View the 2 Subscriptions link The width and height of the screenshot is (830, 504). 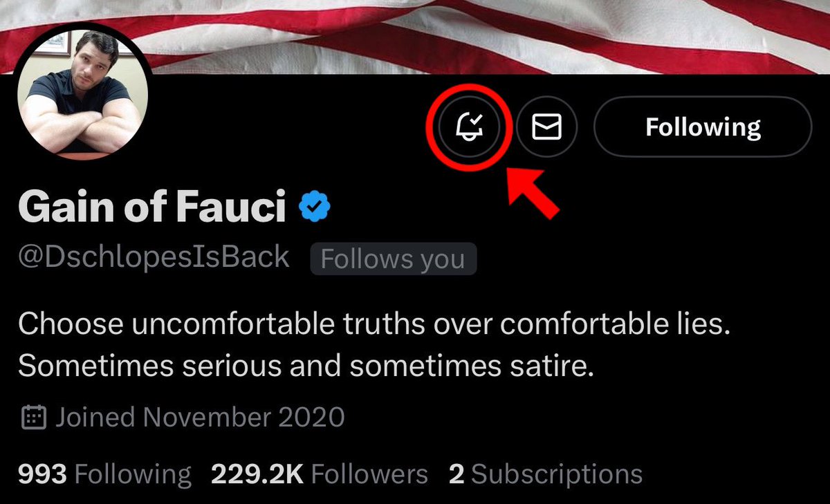(546, 474)
